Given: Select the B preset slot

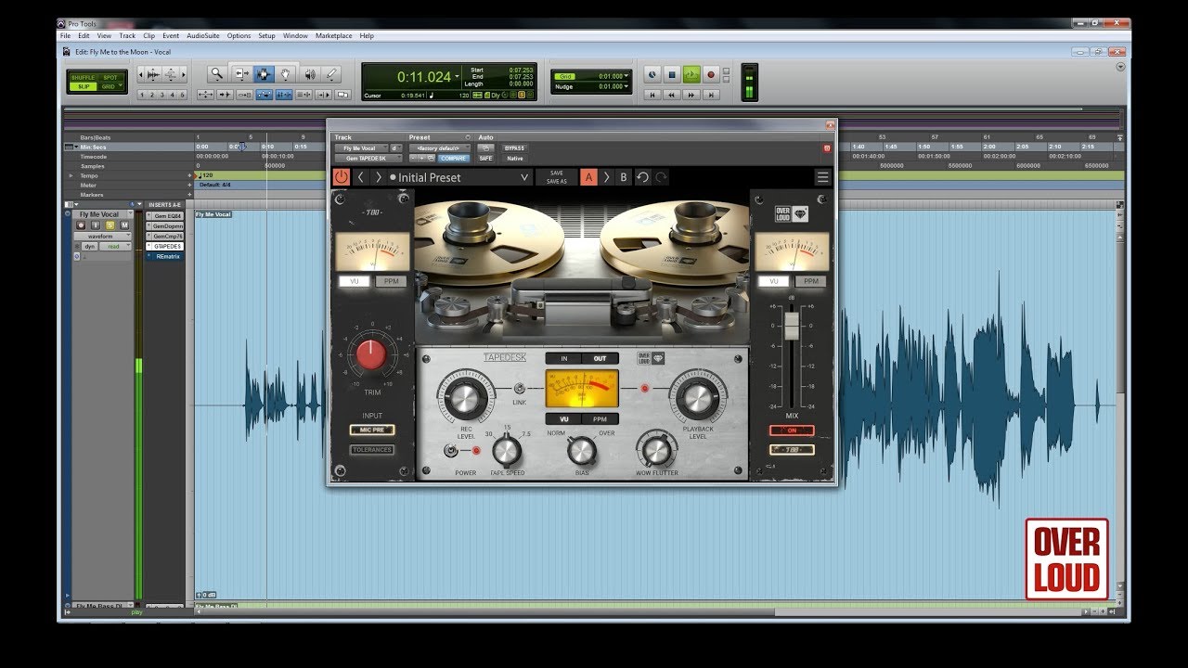Looking at the screenshot, I should coord(624,177).
